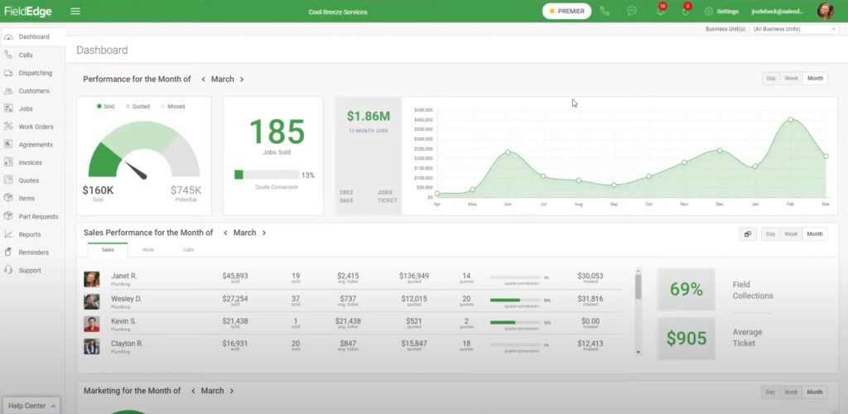Image resolution: width=848 pixels, height=414 pixels.
Task: Click the Work Orders tools icon
Action: [8, 127]
